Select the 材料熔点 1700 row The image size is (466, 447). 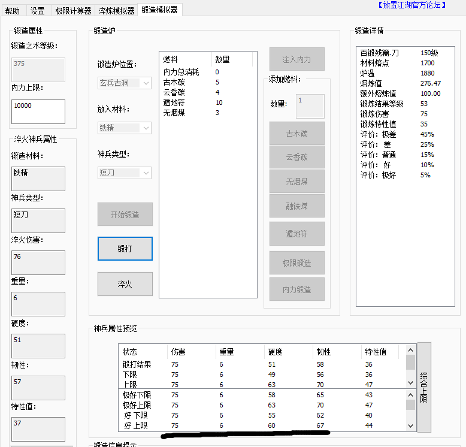pyautogui.click(x=405, y=63)
